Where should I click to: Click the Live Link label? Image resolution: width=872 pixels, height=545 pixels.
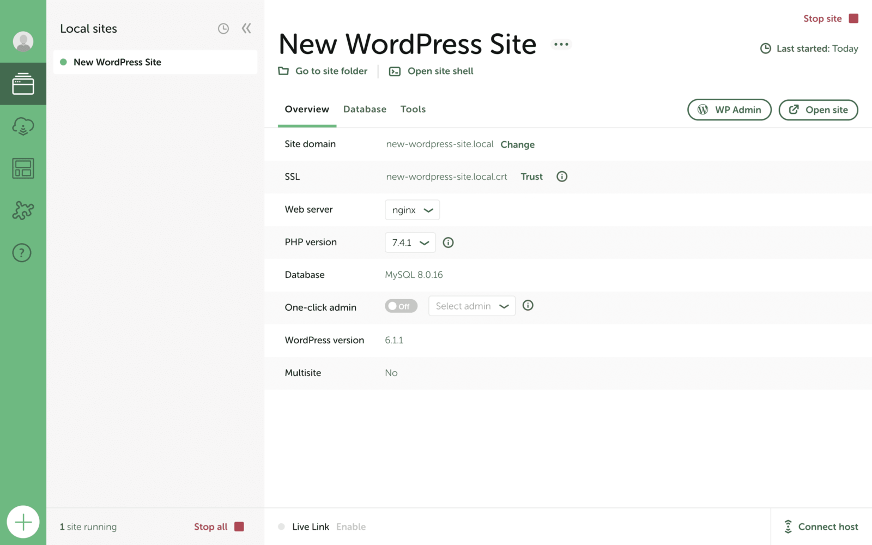tap(311, 526)
